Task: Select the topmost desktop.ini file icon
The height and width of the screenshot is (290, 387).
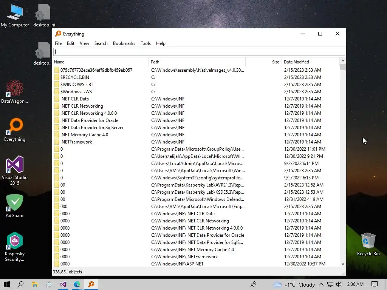Action: 44,15
